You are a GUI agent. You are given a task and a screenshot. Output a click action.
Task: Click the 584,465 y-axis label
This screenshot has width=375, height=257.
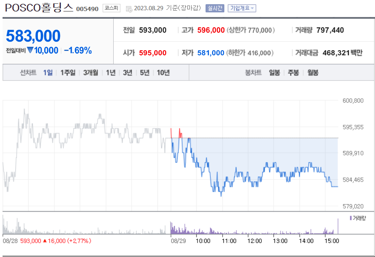(x=353, y=180)
